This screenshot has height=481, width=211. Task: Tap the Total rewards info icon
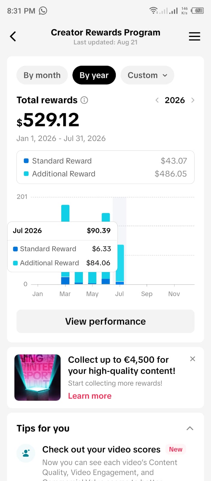(84, 100)
